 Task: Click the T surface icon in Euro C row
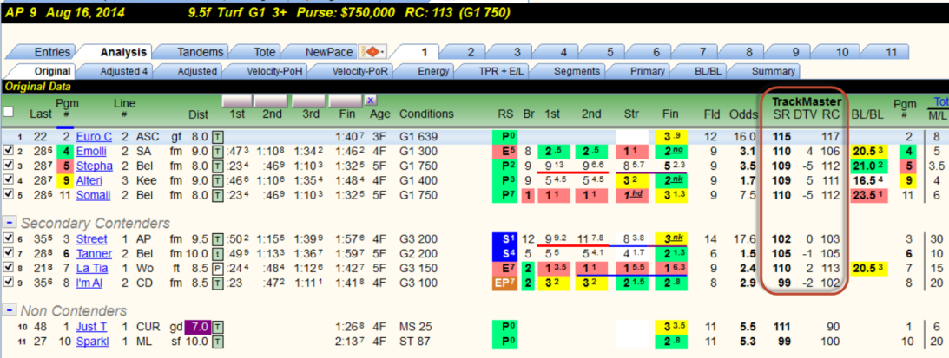[x=218, y=137]
